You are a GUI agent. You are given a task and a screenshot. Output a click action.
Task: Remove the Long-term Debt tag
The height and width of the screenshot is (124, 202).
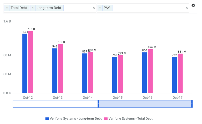(33, 8)
